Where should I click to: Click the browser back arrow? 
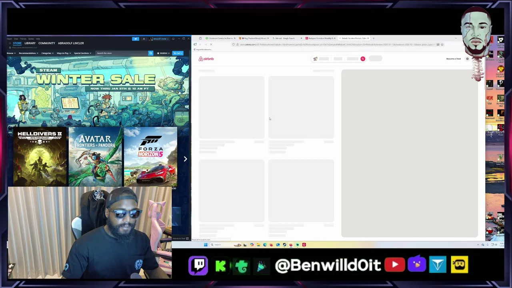click(x=200, y=44)
